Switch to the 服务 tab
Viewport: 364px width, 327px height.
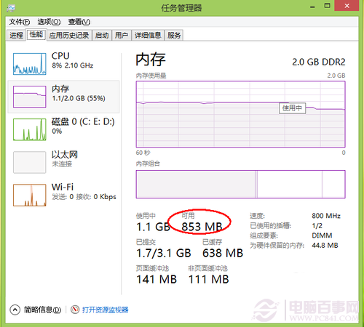tap(174, 36)
